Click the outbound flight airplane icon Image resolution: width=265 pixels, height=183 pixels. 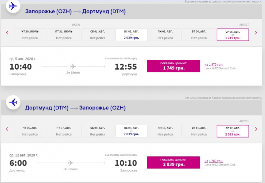(13, 6)
